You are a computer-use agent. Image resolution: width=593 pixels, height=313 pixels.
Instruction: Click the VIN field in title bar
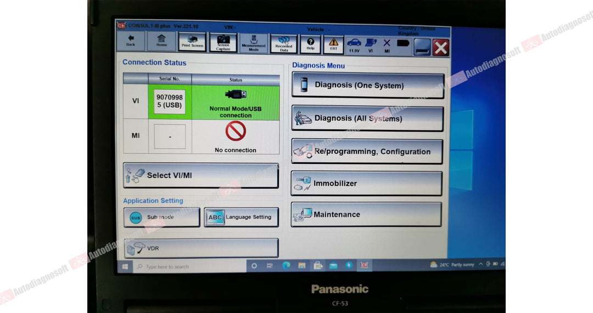point(230,27)
